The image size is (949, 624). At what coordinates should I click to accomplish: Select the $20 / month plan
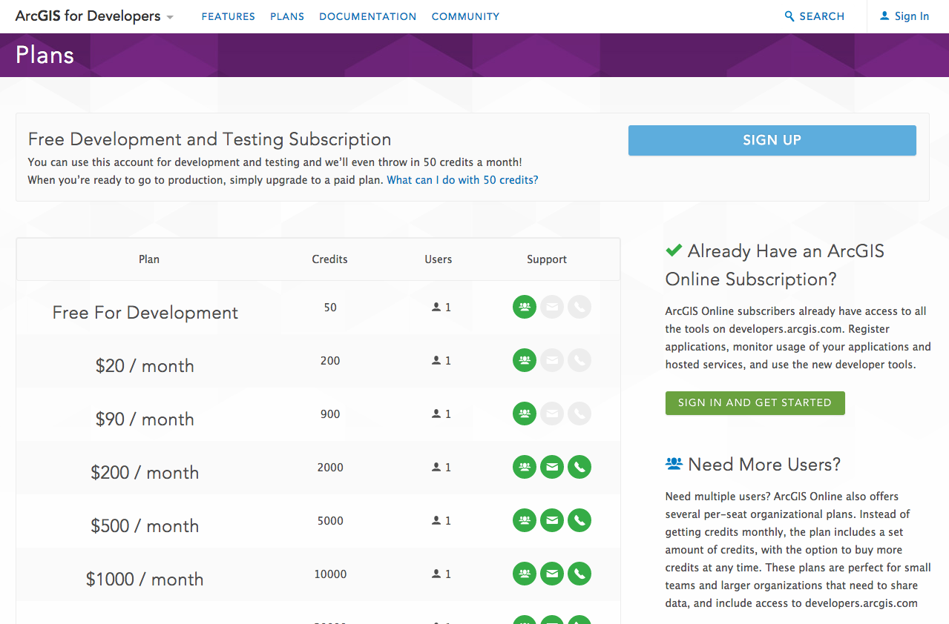coord(145,366)
